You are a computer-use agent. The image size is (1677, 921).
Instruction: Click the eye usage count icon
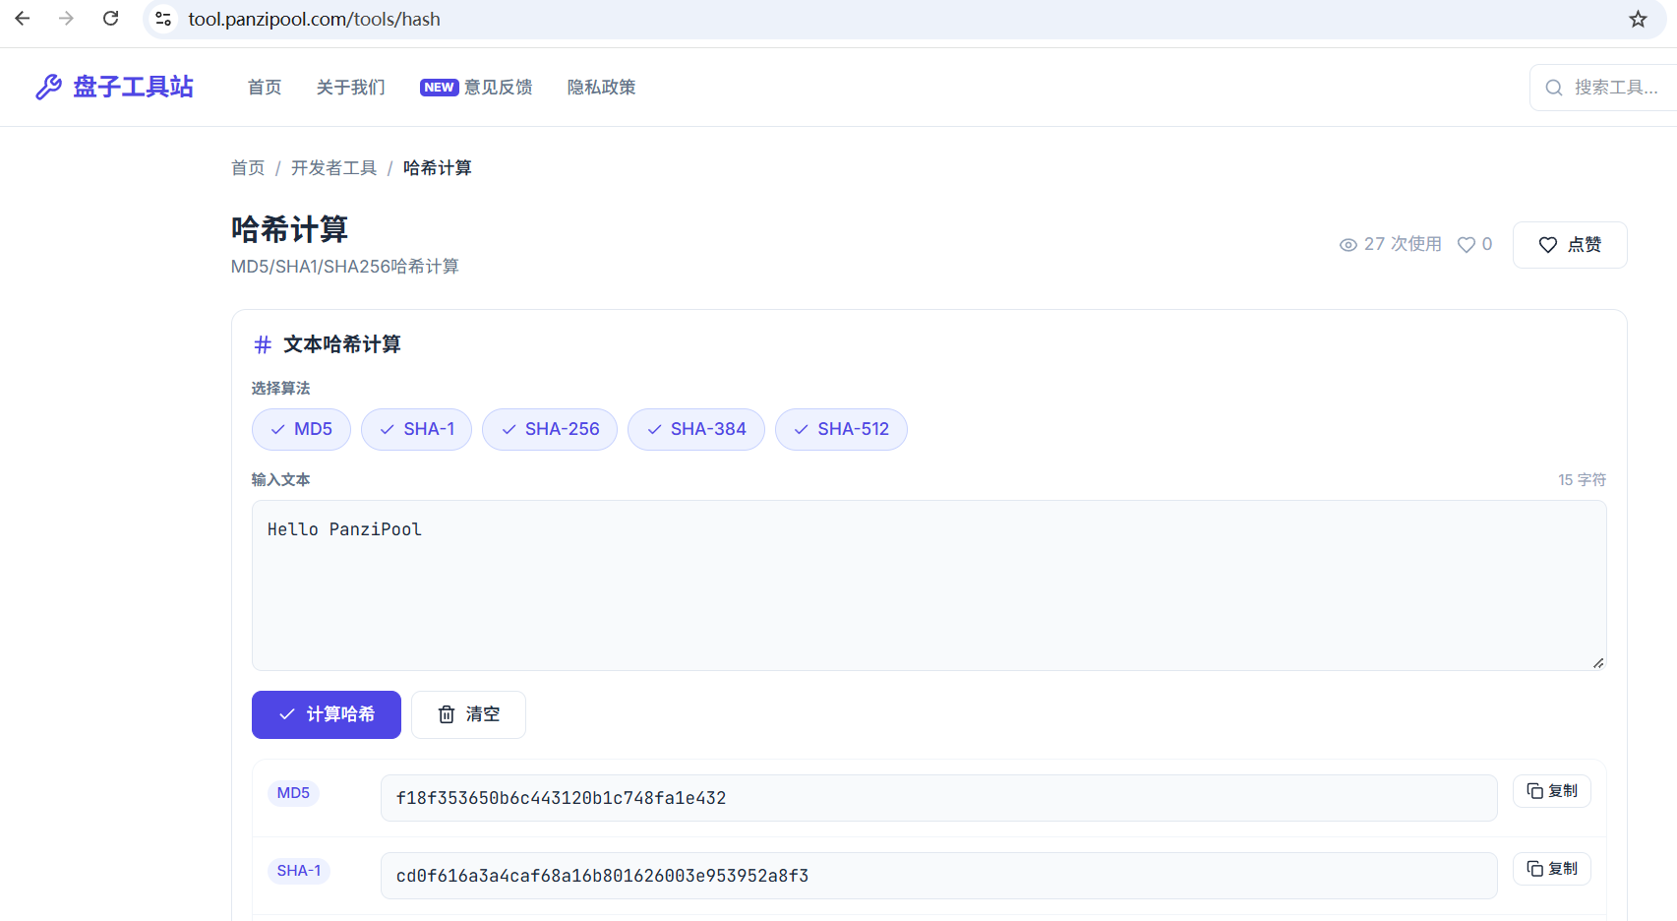click(x=1348, y=245)
